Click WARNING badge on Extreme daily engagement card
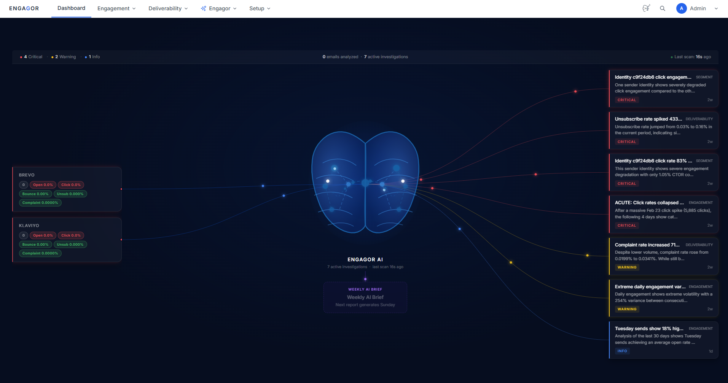Image resolution: width=728 pixels, height=383 pixels. pyautogui.click(x=627, y=309)
